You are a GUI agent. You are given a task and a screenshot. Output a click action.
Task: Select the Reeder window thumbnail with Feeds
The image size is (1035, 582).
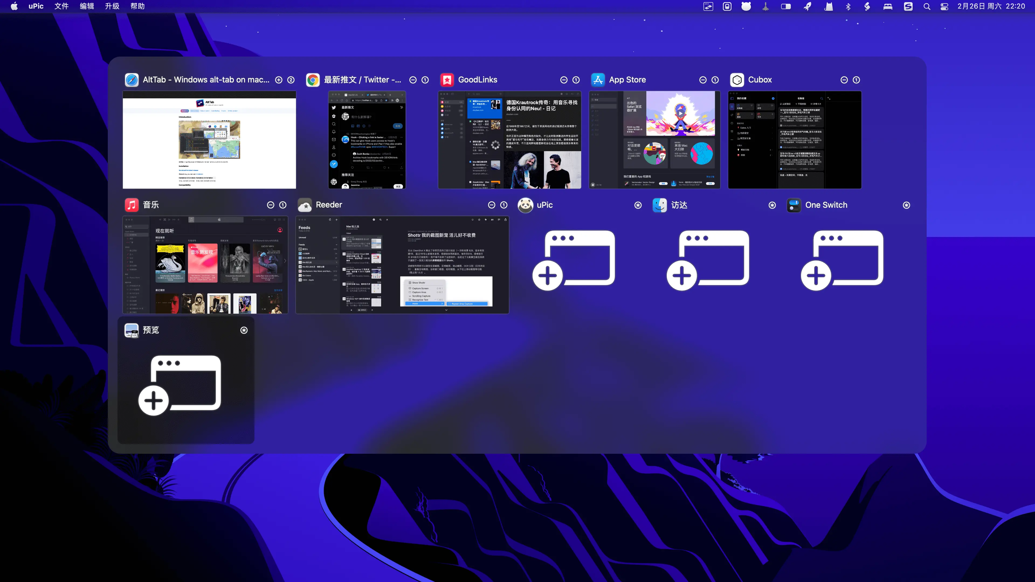[402, 265]
